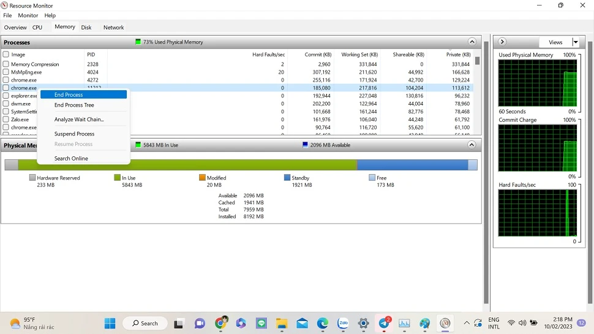Open File Explorer from the taskbar

[282, 323]
